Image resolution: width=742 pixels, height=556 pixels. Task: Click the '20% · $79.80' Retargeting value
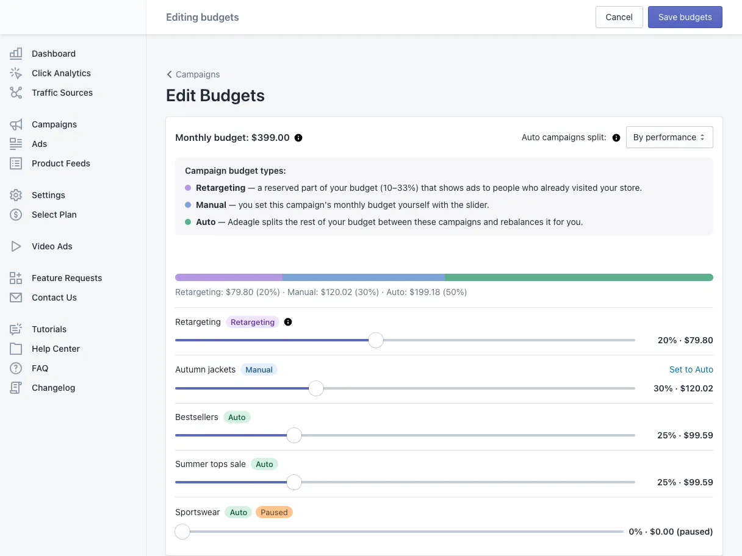[685, 340]
